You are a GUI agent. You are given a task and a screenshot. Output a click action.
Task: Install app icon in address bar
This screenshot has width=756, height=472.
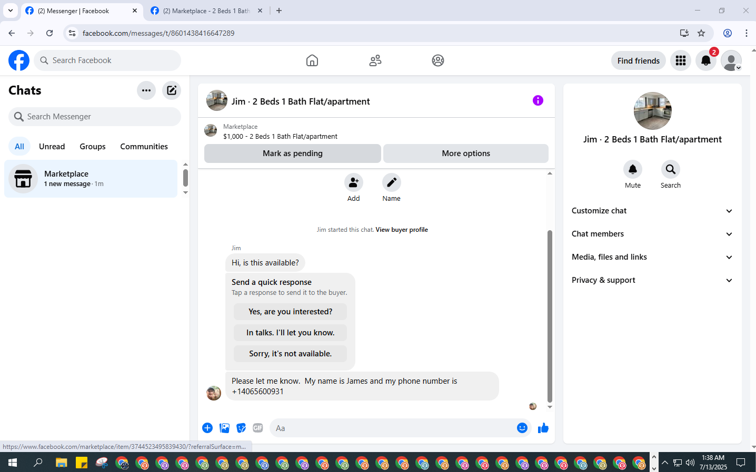684,33
